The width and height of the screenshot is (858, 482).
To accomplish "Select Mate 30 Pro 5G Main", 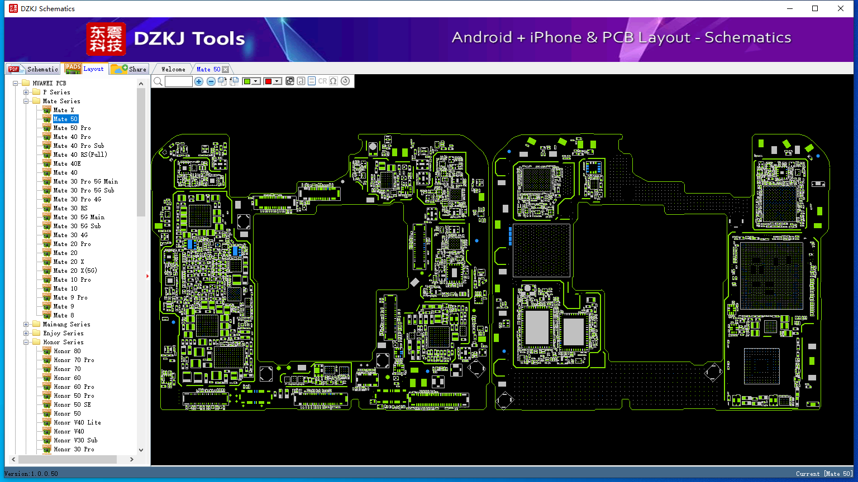I will [x=86, y=181].
